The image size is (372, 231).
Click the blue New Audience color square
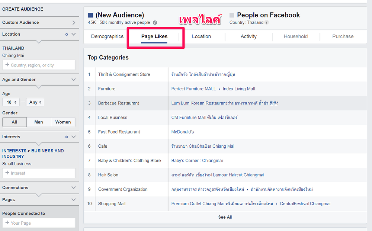pyautogui.click(x=90, y=15)
